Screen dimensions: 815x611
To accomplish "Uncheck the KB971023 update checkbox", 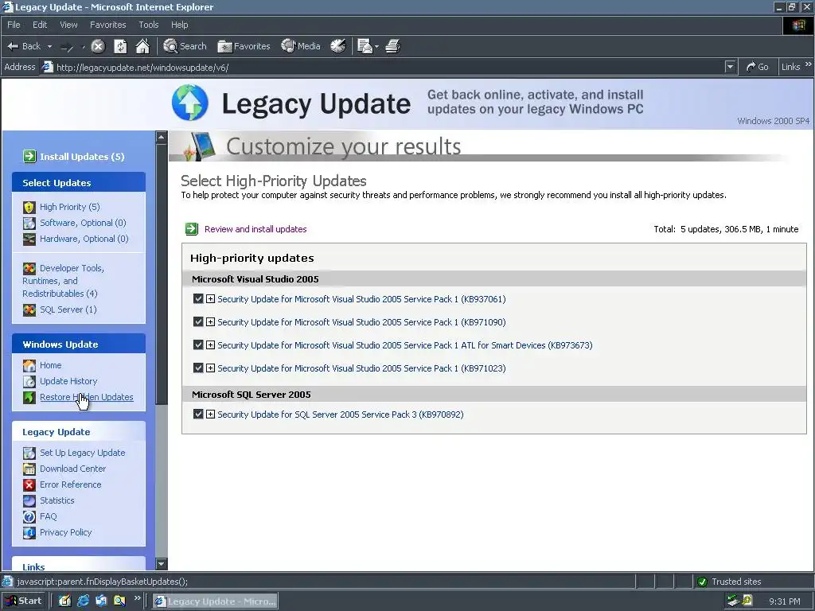I will (x=198, y=368).
